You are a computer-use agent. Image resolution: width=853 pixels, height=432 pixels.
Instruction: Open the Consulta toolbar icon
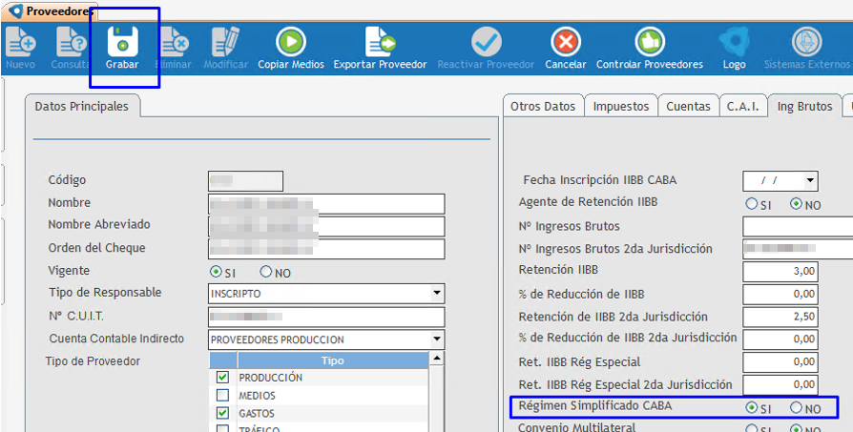72,42
